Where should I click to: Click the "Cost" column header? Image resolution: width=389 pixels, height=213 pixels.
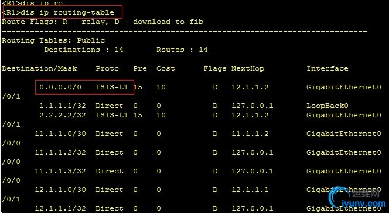coord(165,68)
